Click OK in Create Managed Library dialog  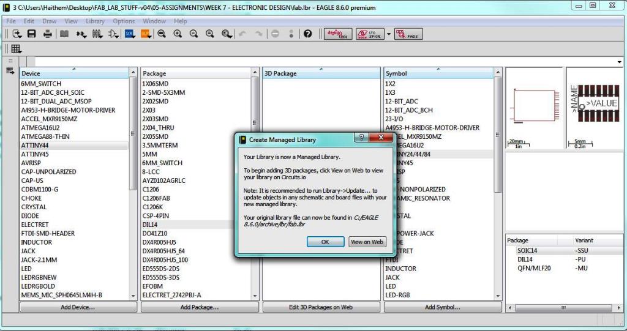click(x=325, y=242)
